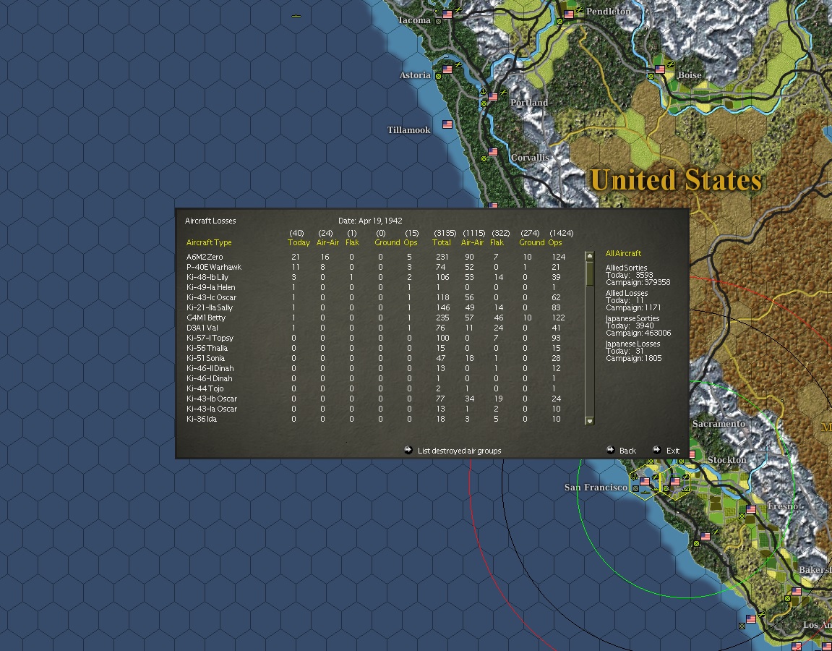Select the Ki-44 Tojo row

(377, 388)
